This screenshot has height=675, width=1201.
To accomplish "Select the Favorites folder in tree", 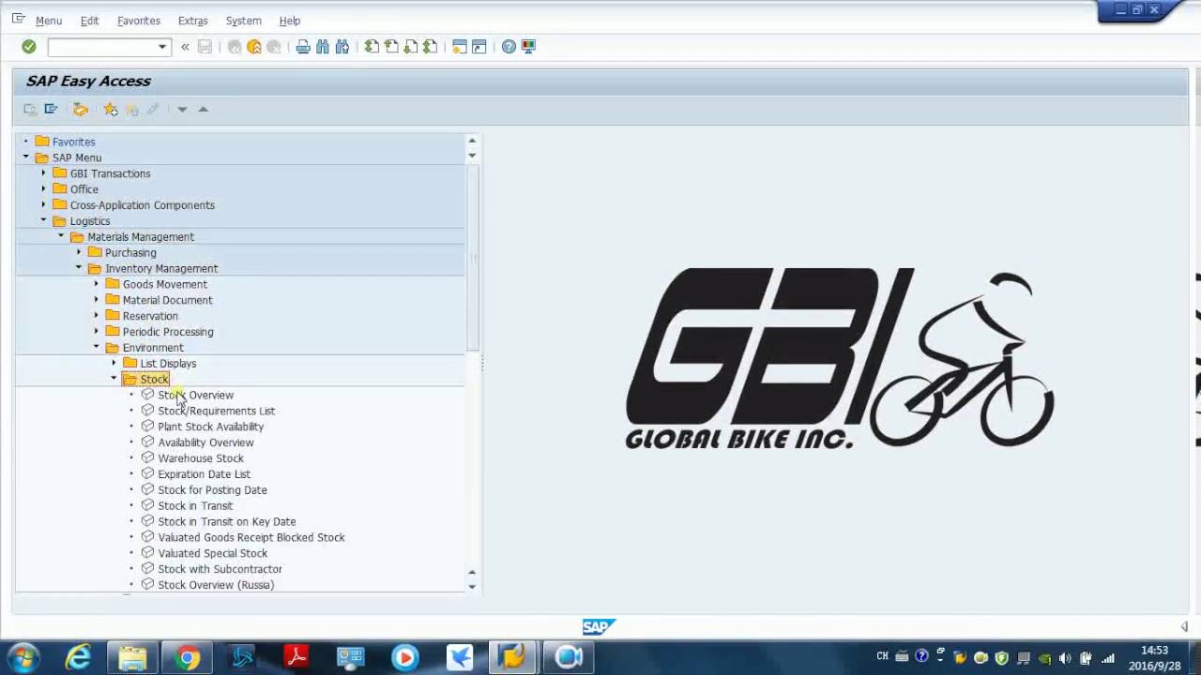I will 73,142.
